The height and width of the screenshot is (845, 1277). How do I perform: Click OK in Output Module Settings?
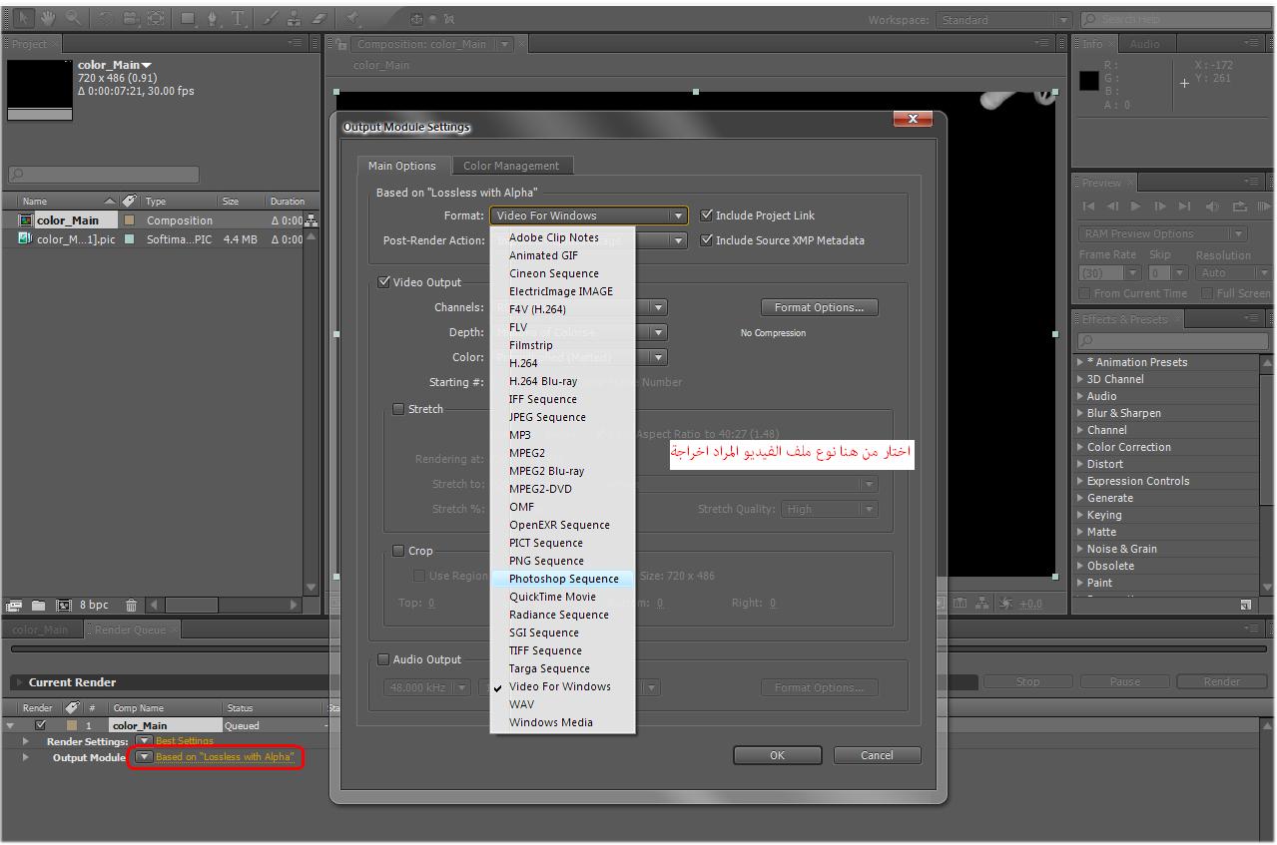tap(777, 755)
